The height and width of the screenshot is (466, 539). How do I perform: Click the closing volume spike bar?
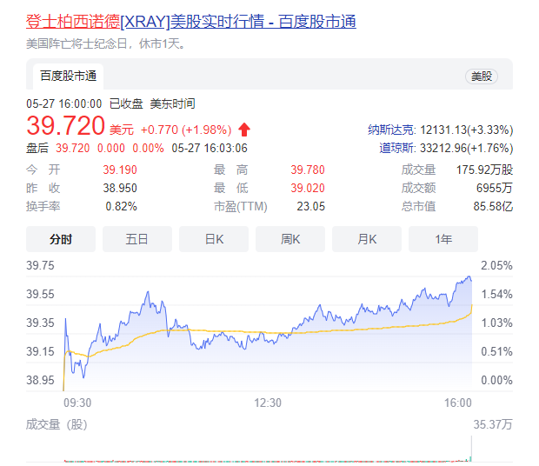coord(471,449)
